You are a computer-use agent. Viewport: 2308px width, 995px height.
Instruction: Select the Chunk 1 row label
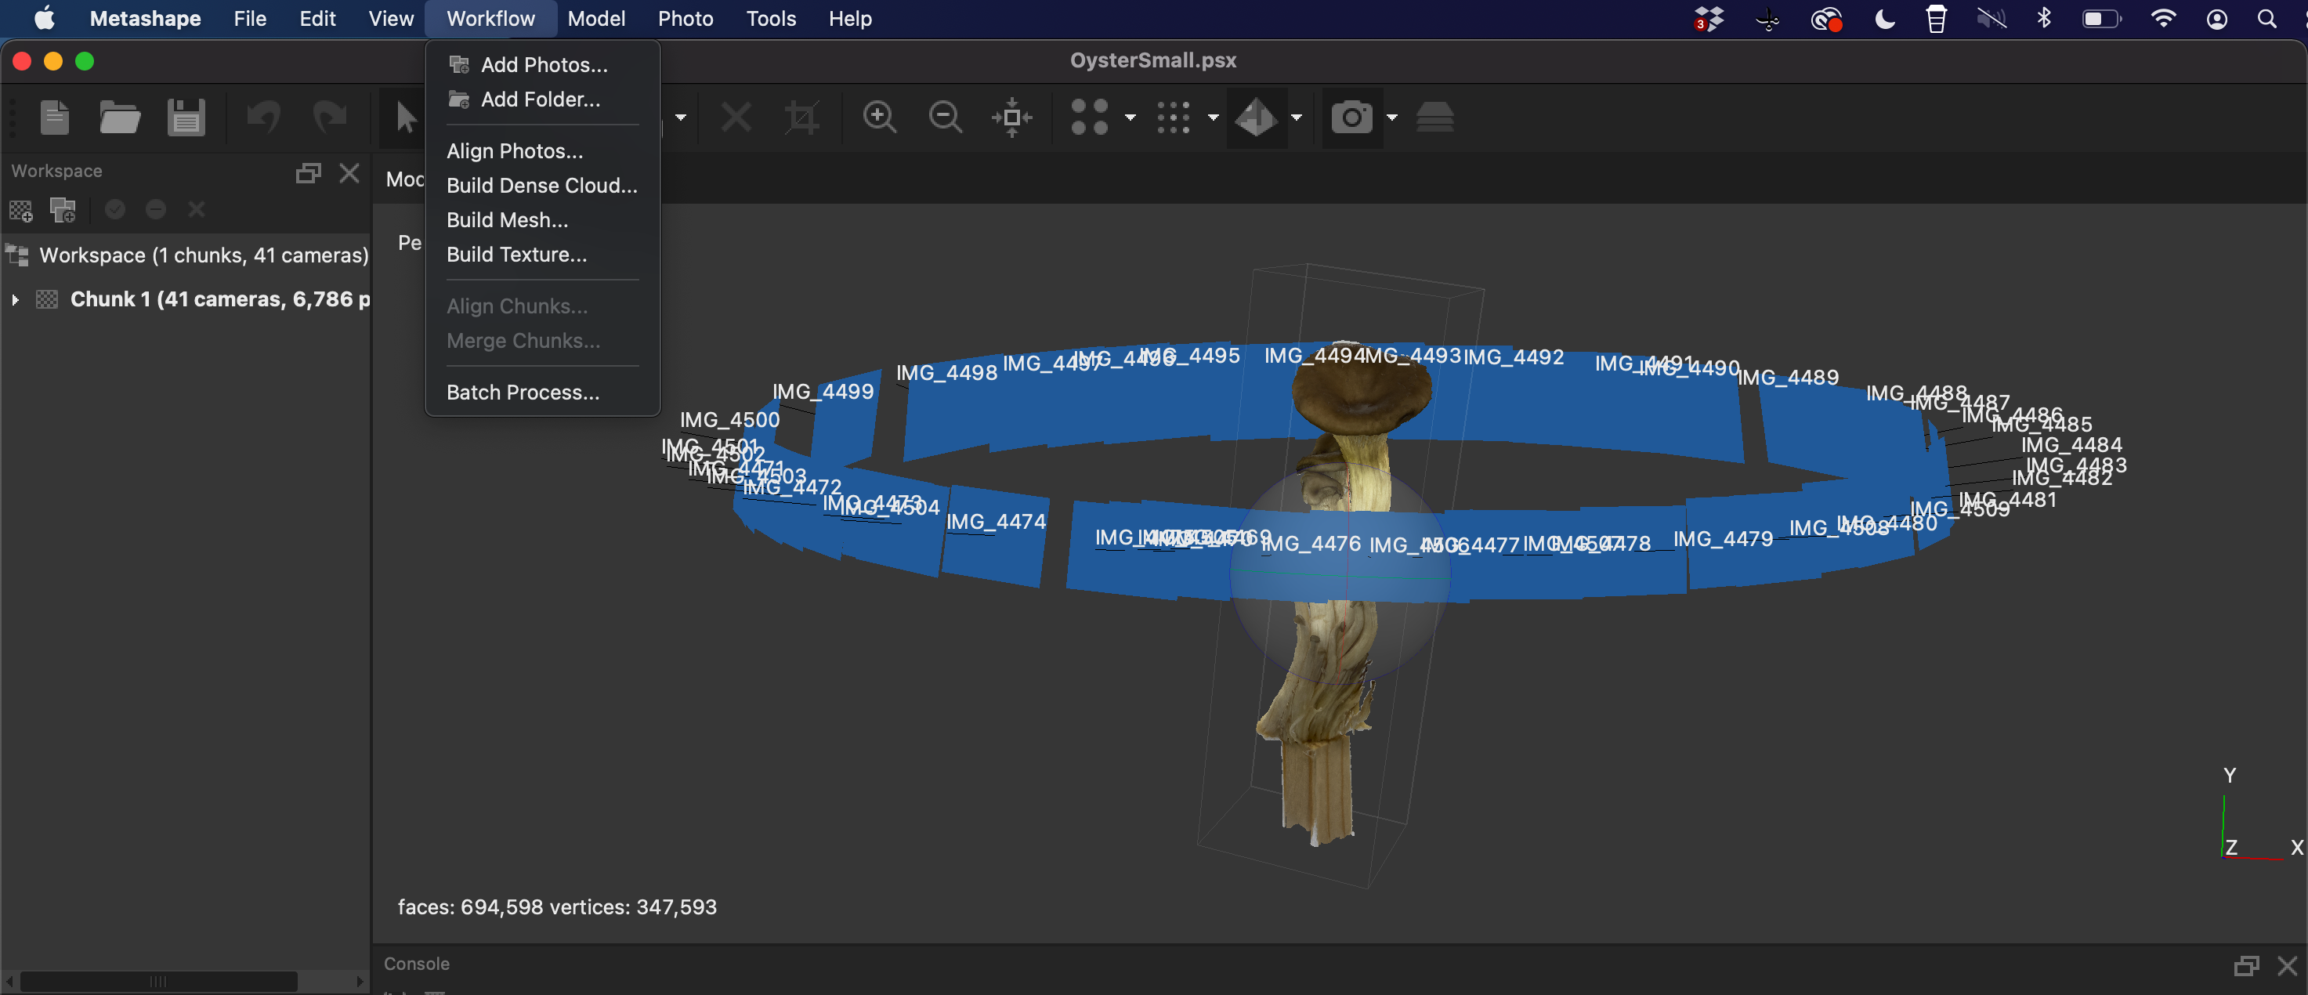click(219, 299)
